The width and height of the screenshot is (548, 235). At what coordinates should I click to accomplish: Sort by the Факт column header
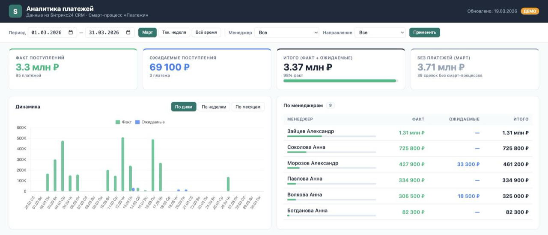(418, 119)
